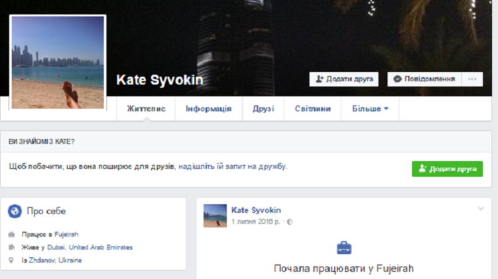
Task: Click white Додати друга button on cover
Action: coord(343,79)
